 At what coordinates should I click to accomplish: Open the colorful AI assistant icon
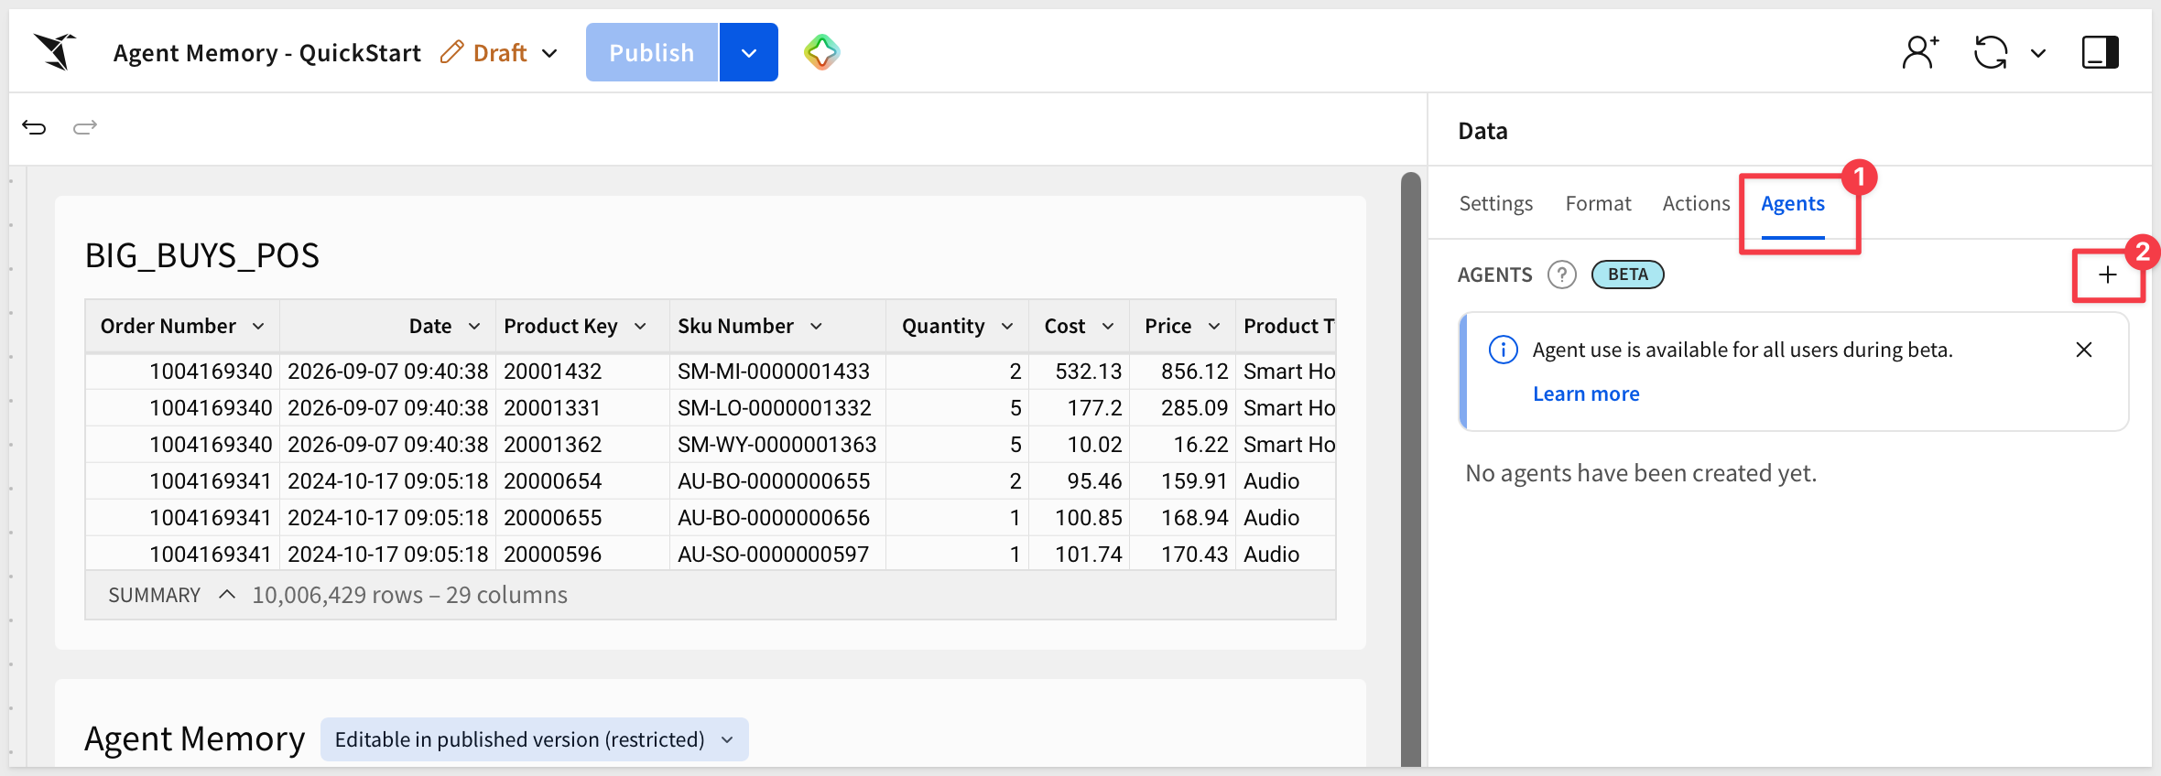821,52
